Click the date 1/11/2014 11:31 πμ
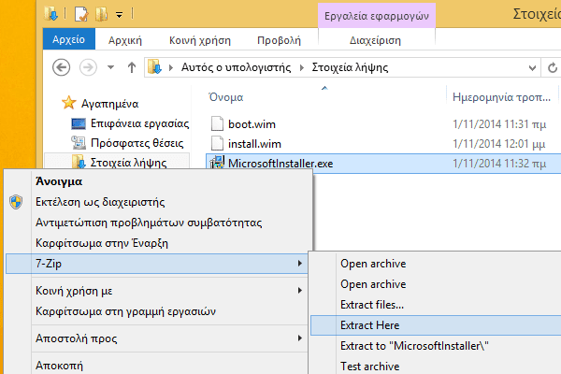This screenshot has width=561, height=374. click(499, 124)
